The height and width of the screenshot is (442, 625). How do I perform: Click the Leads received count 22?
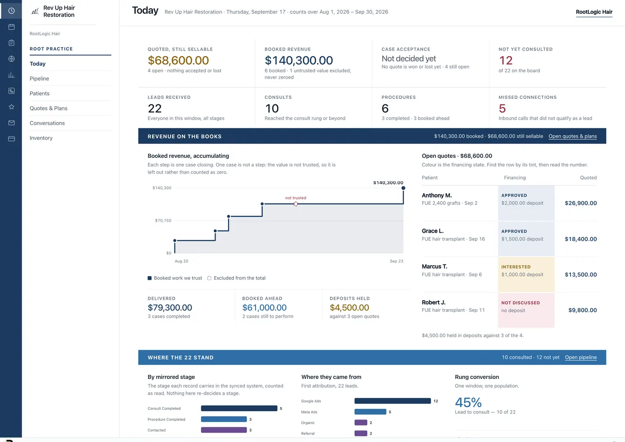pos(155,109)
